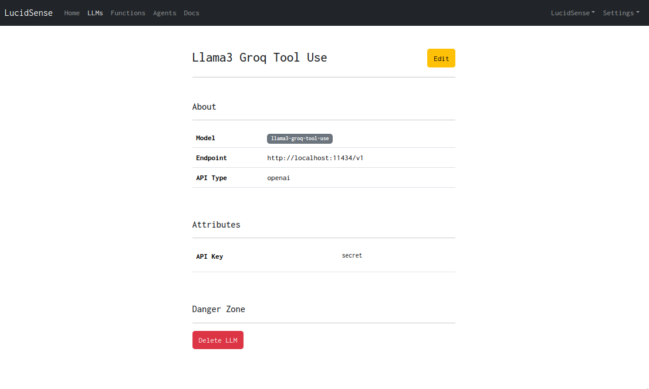Click the API Key secret value
The image size is (649, 389).
(352, 255)
